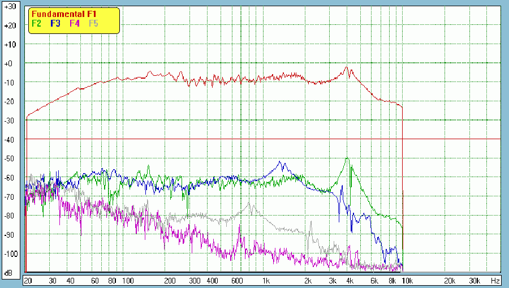Select the blue F3 legend entry
The image size is (509, 288).
pos(55,23)
